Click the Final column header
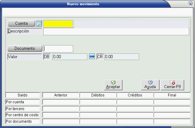The width and height of the screenshot is (195, 128). [172, 95]
